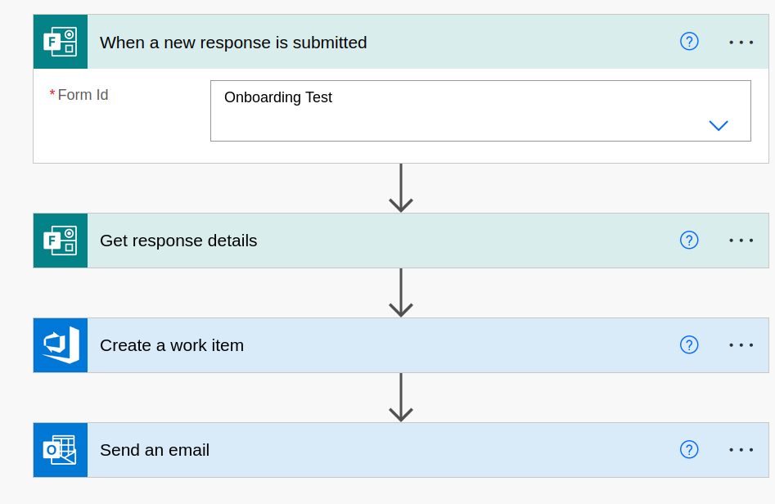Viewport: 775px width, 504px height.
Task: Open the Send an email ellipsis menu
Action: tap(741, 449)
